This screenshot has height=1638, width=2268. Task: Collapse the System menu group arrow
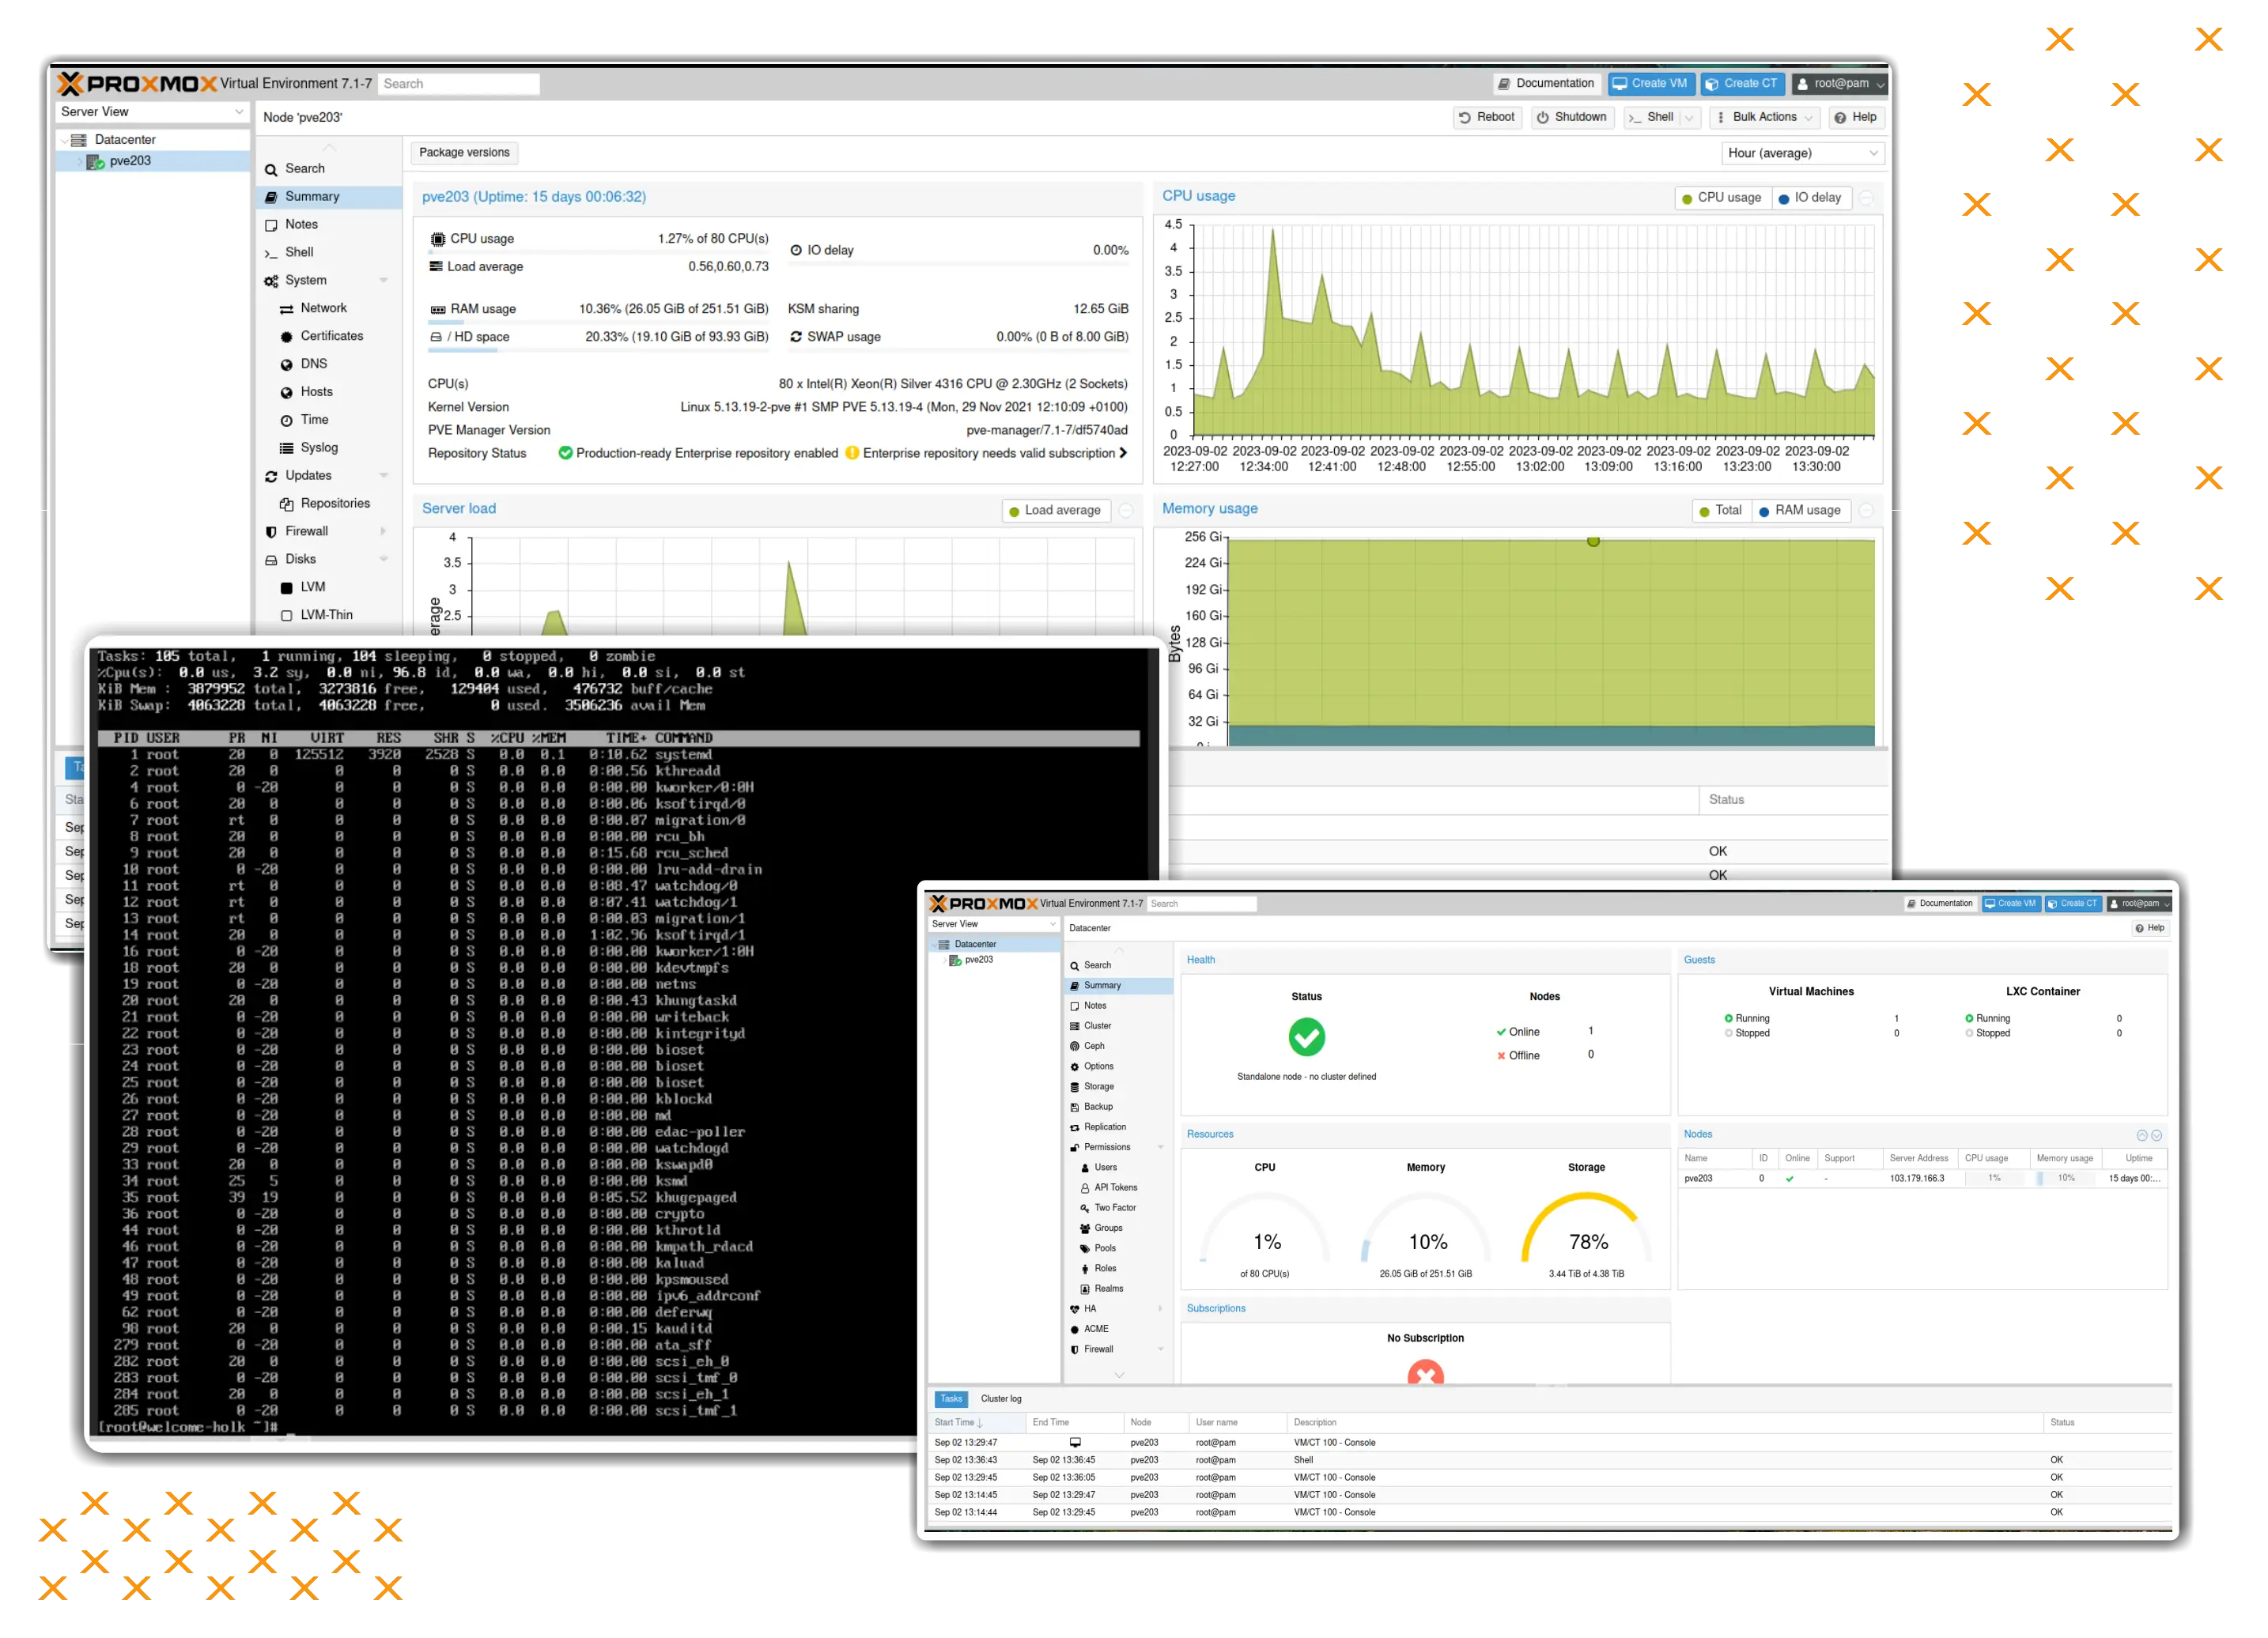(383, 281)
